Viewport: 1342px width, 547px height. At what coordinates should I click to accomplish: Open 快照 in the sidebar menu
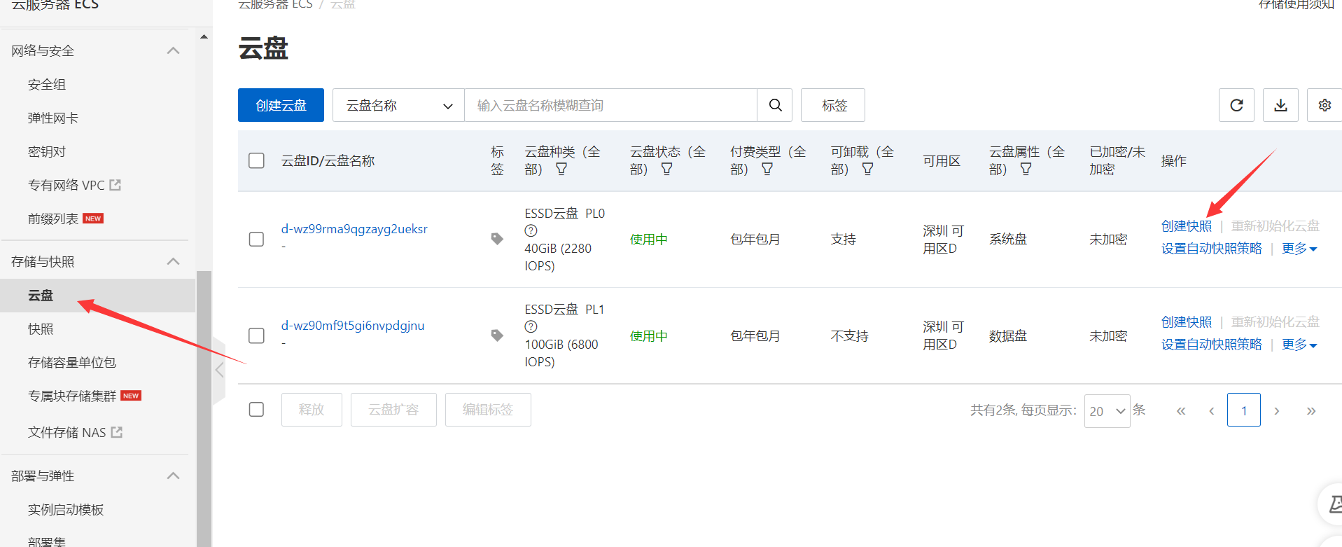tap(41, 328)
